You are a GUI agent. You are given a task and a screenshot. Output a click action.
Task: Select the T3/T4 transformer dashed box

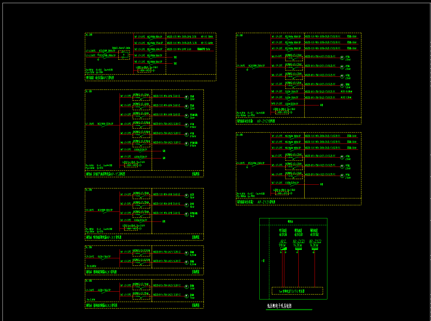[x=297, y=291]
